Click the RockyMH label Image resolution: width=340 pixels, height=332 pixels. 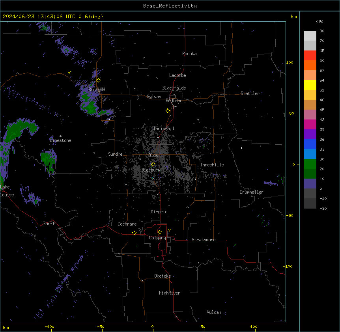(97, 90)
